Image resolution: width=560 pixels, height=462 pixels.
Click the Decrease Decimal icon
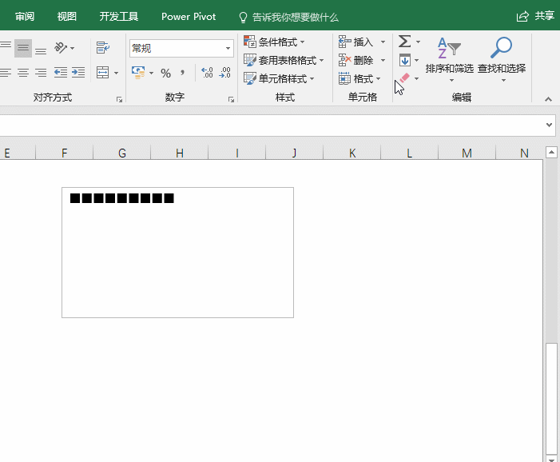click(x=225, y=73)
